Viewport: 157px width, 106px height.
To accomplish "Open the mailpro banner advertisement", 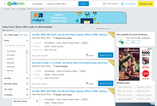I will pyautogui.click(x=78, y=18).
